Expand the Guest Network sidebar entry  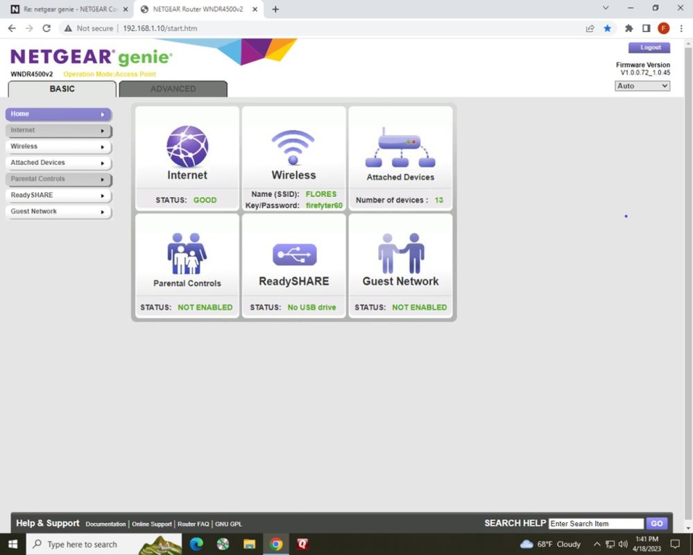click(x=58, y=212)
